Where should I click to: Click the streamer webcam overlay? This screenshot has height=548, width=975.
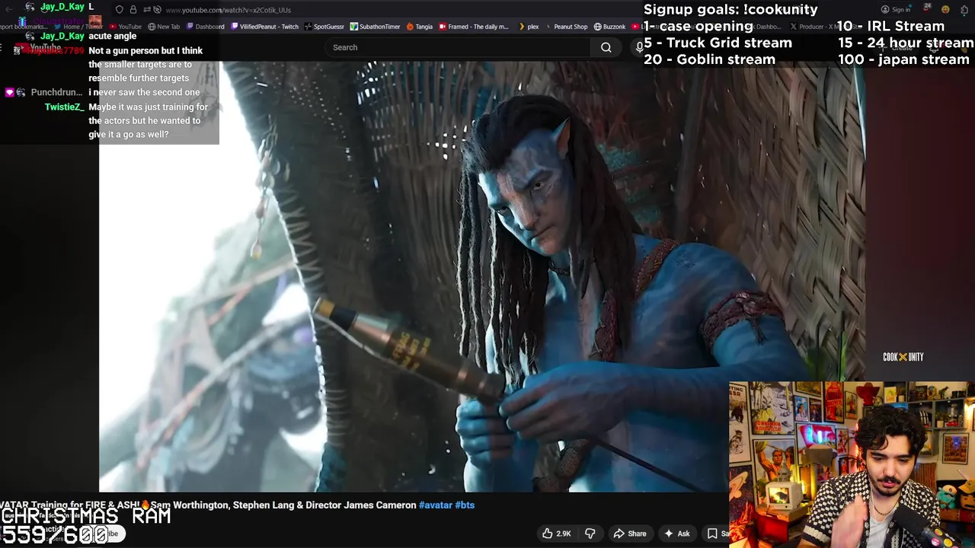pyautogui.click(x=852, y=464)
